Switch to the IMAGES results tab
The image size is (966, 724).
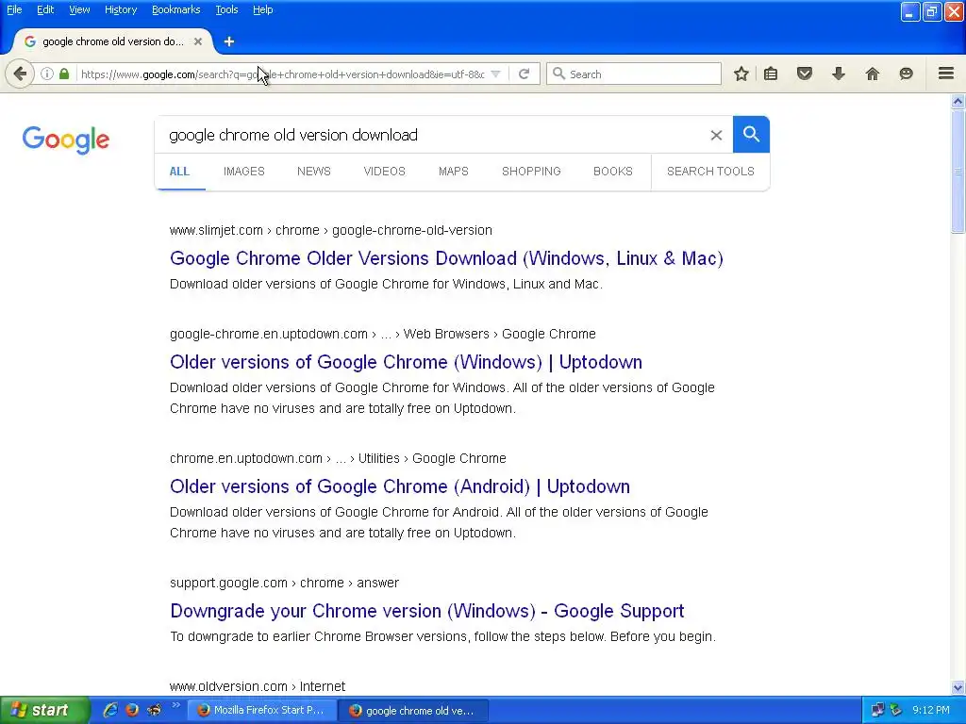point(244,172)
